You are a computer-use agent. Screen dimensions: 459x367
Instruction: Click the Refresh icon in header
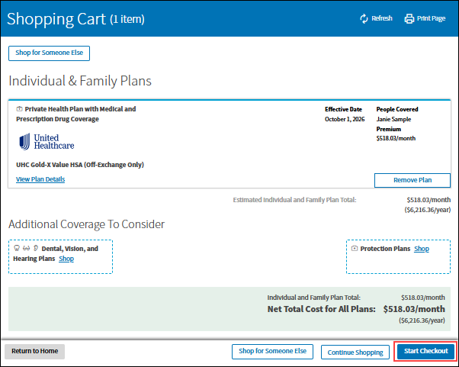coord(364,18)
